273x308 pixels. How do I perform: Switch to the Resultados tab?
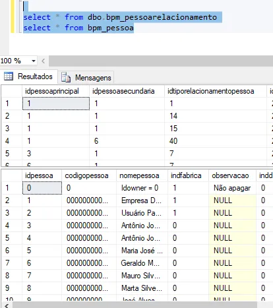pyautogui.click(x=29, y=77)
